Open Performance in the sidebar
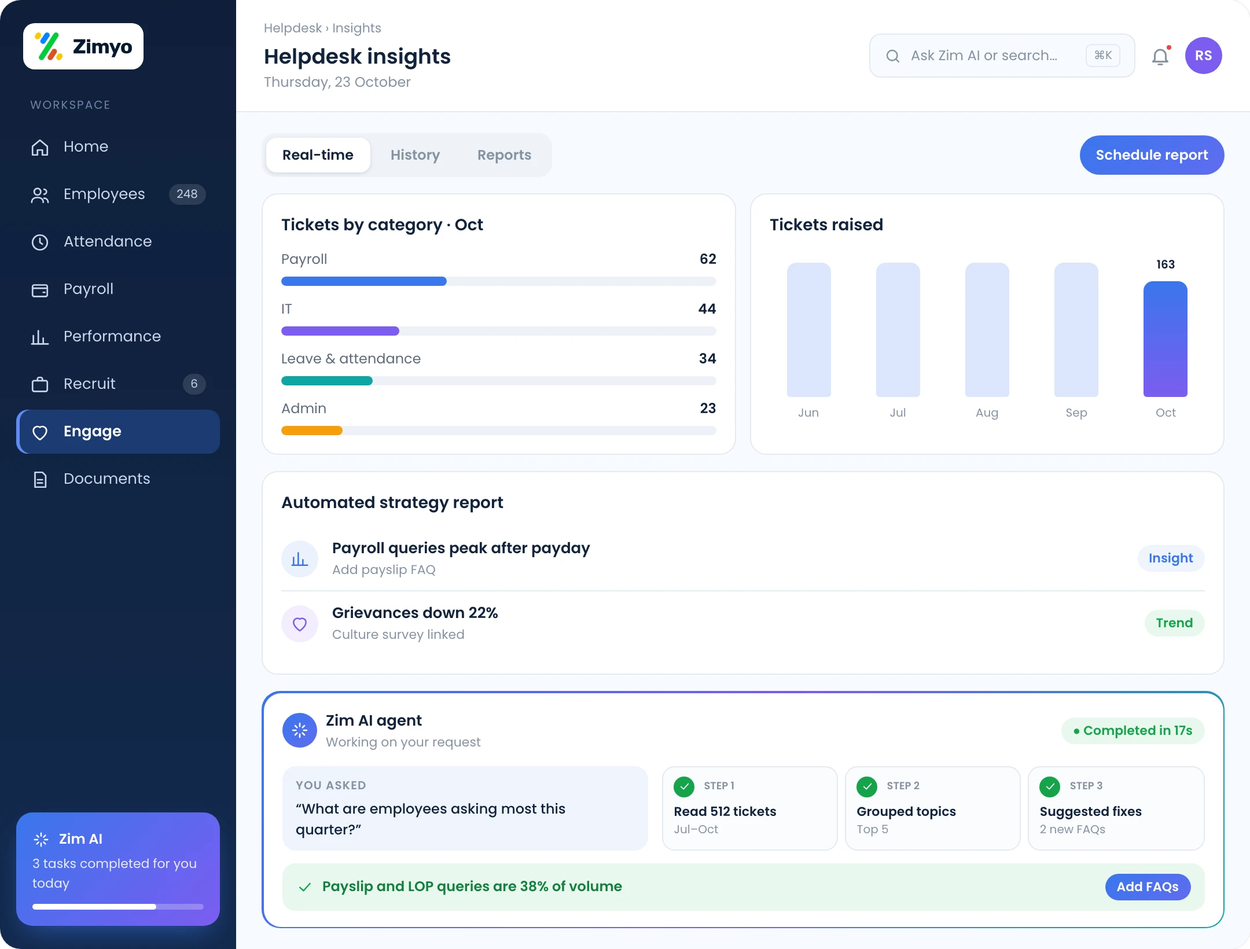Image resolution: width=1250 pixels, height=949 pixels. [118, 336]
